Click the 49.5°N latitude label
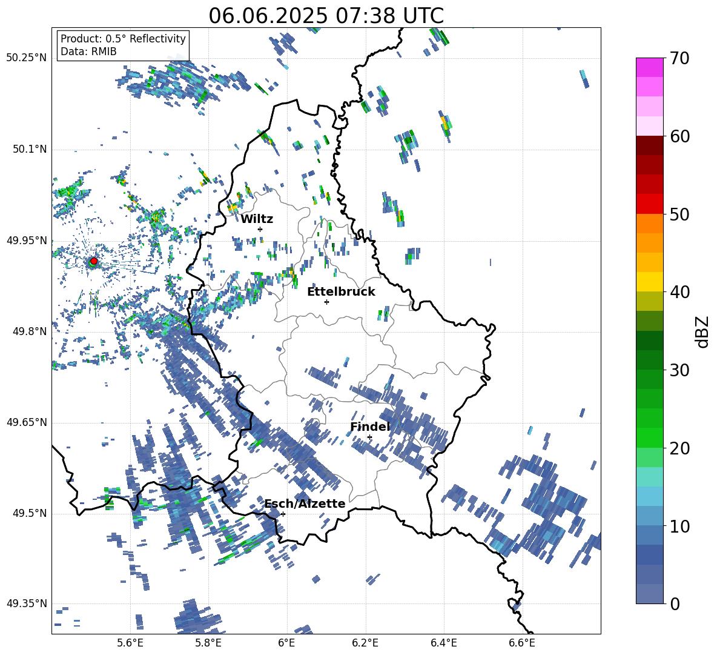 (x=30, y=513)
